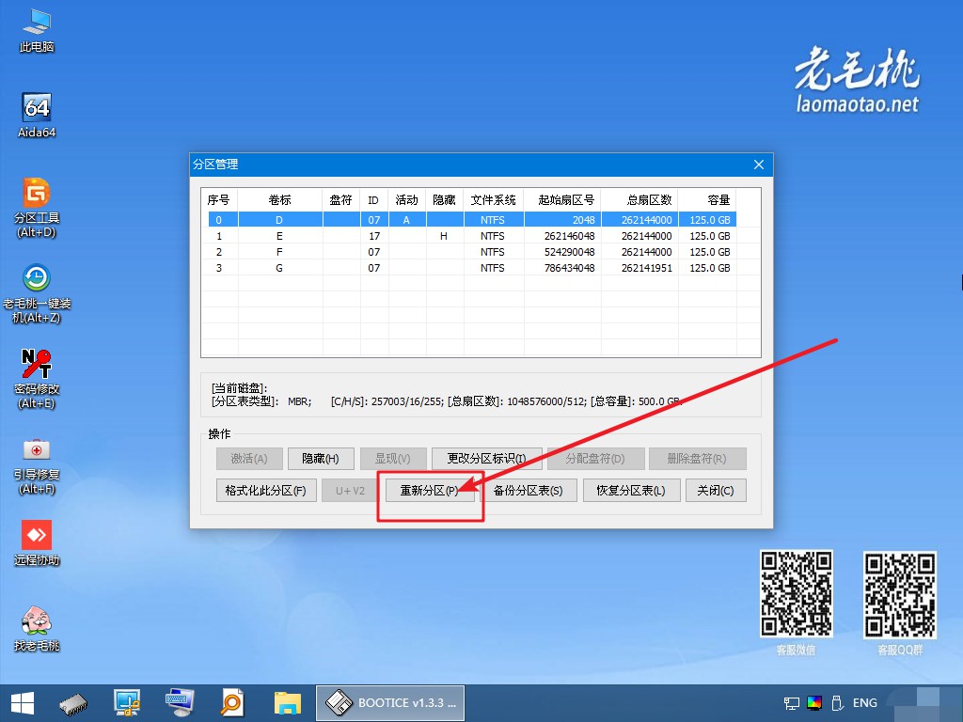Image resolution: width=963 pixels, height=722 pixels.
Task: Open 分区工具 (Alt+D) desktop icon
Action: pyautogui.click(x=37, y=208)
